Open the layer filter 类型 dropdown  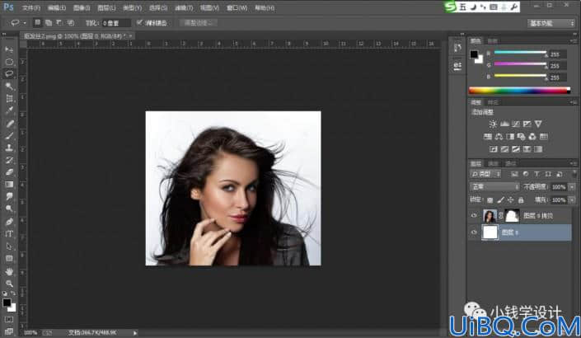pos(485,174)
